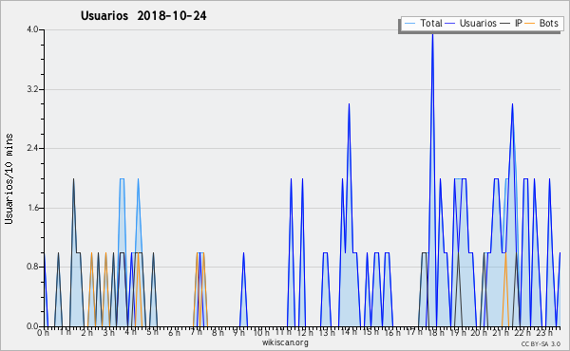The height and width of the screenshot is (351, 570).
Task: Click the x-axis label '23 h'
Action: point(544,332)
